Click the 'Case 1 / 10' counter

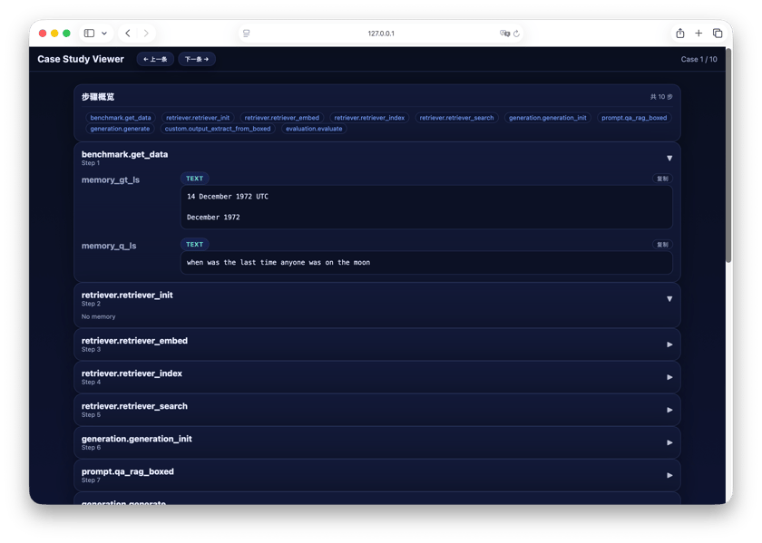[698, 59]
